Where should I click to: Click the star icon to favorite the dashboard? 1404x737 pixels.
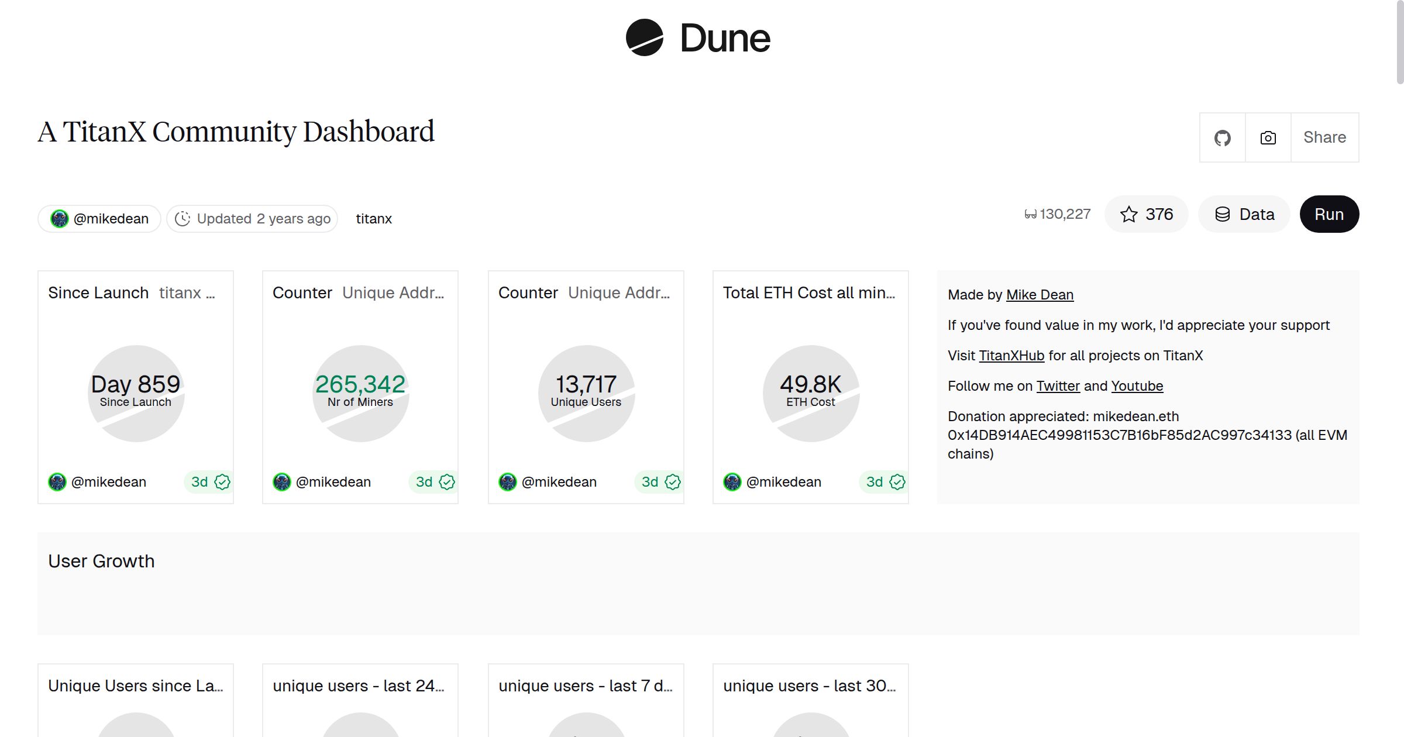coord(1128,214)
